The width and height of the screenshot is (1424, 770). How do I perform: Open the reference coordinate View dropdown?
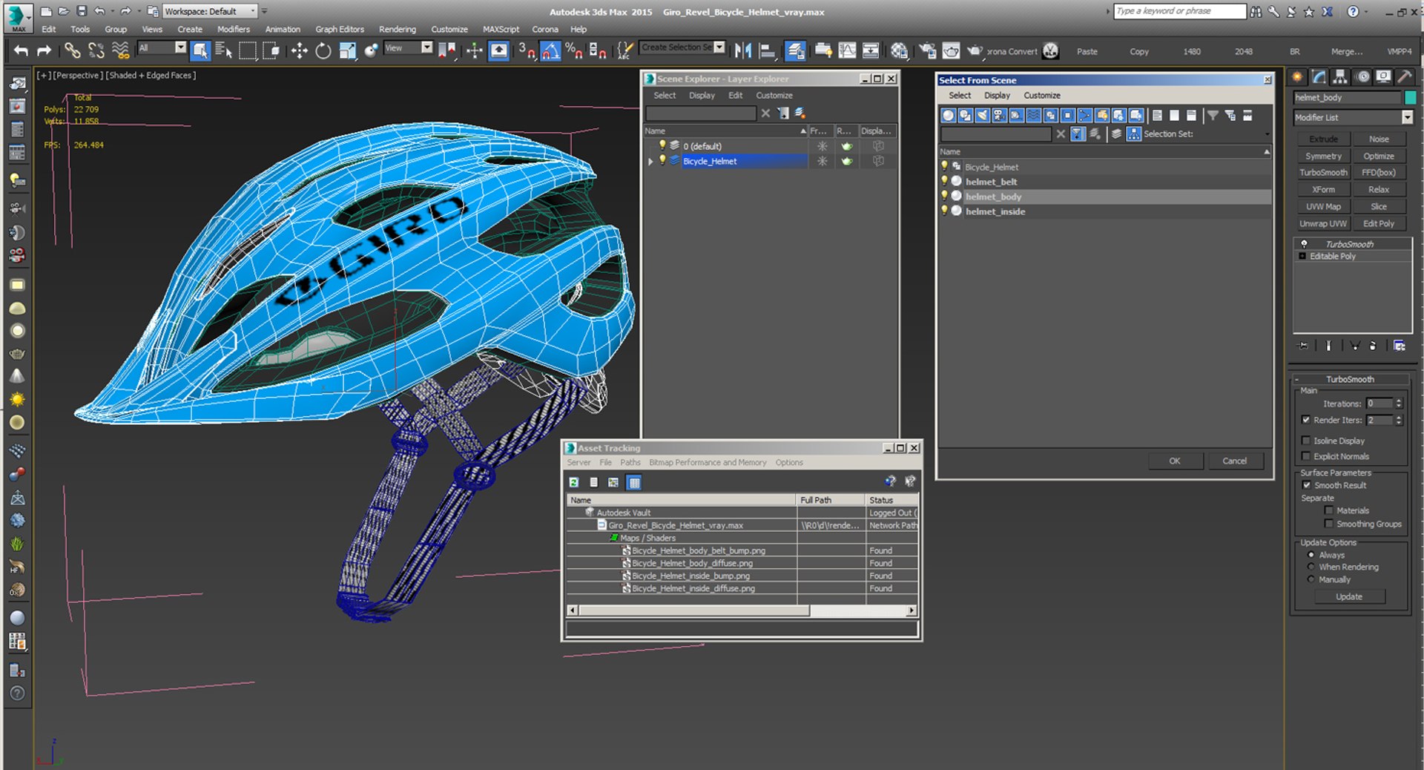point(426,47)
